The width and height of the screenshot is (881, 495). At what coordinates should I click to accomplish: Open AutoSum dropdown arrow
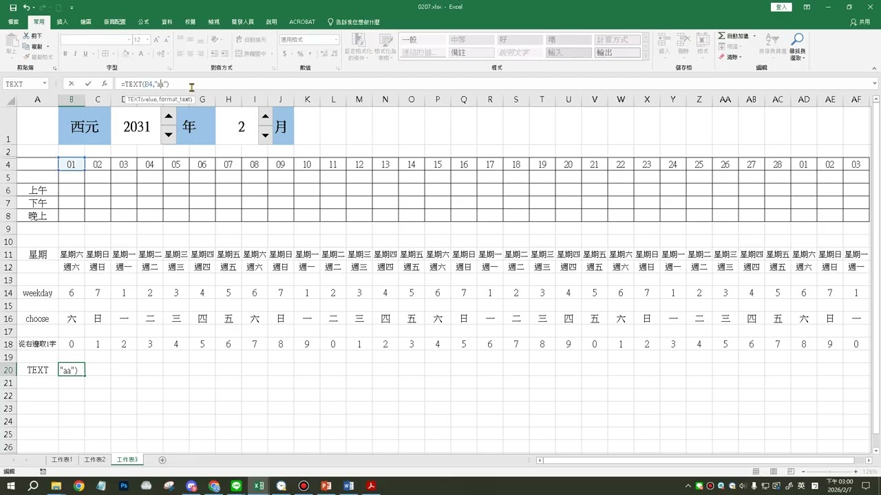pyautogui.click(x=754, y=36)
